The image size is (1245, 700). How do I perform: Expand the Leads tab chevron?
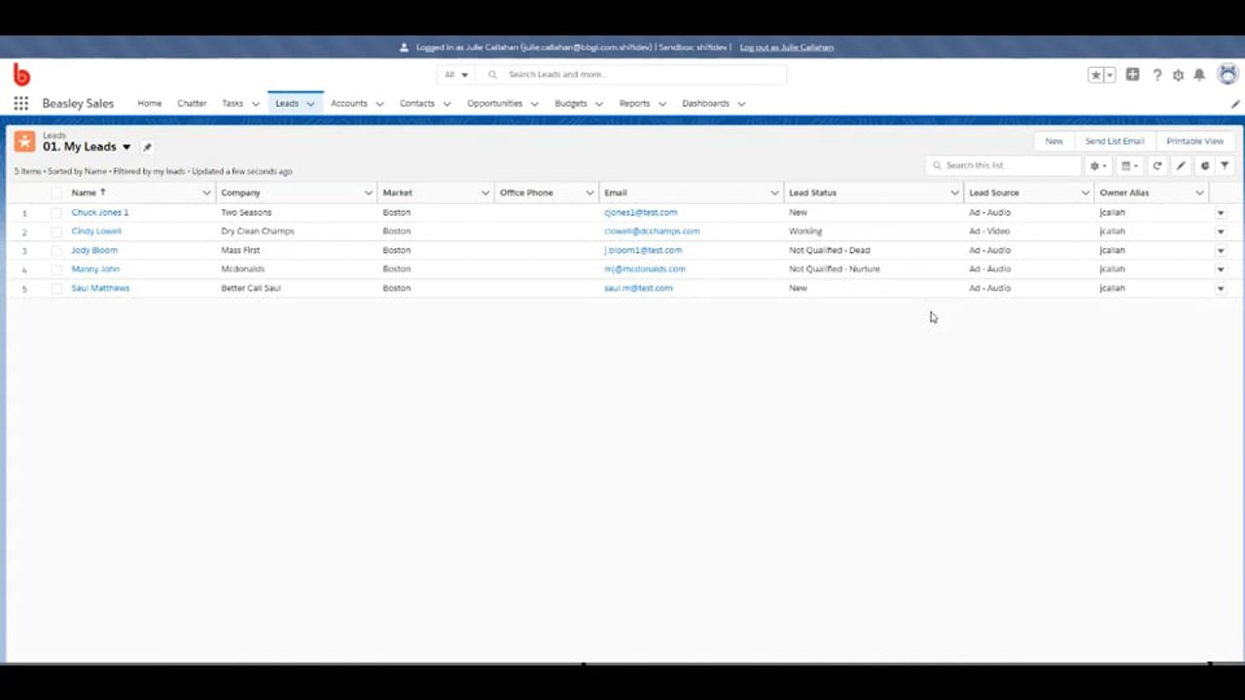[310, 104]
